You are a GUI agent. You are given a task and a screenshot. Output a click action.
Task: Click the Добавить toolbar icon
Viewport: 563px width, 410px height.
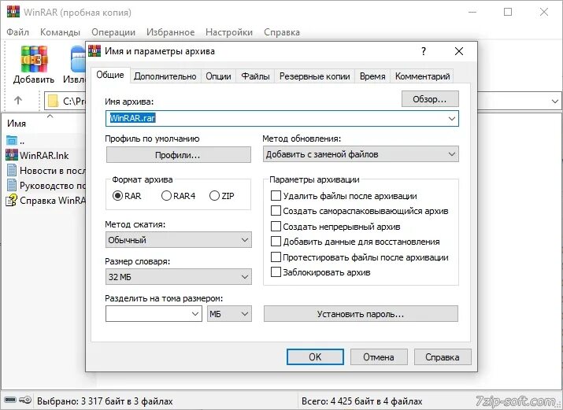(34, 60)
